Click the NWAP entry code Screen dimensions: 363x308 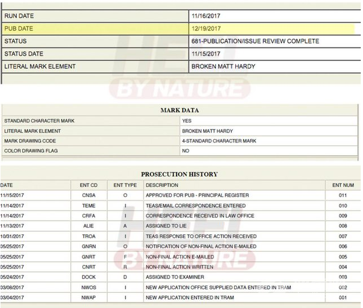[x=89, y=297]
